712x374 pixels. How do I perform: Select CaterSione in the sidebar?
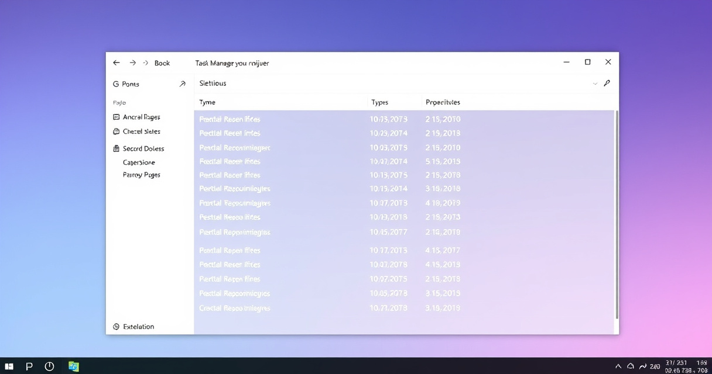[139, 162]
